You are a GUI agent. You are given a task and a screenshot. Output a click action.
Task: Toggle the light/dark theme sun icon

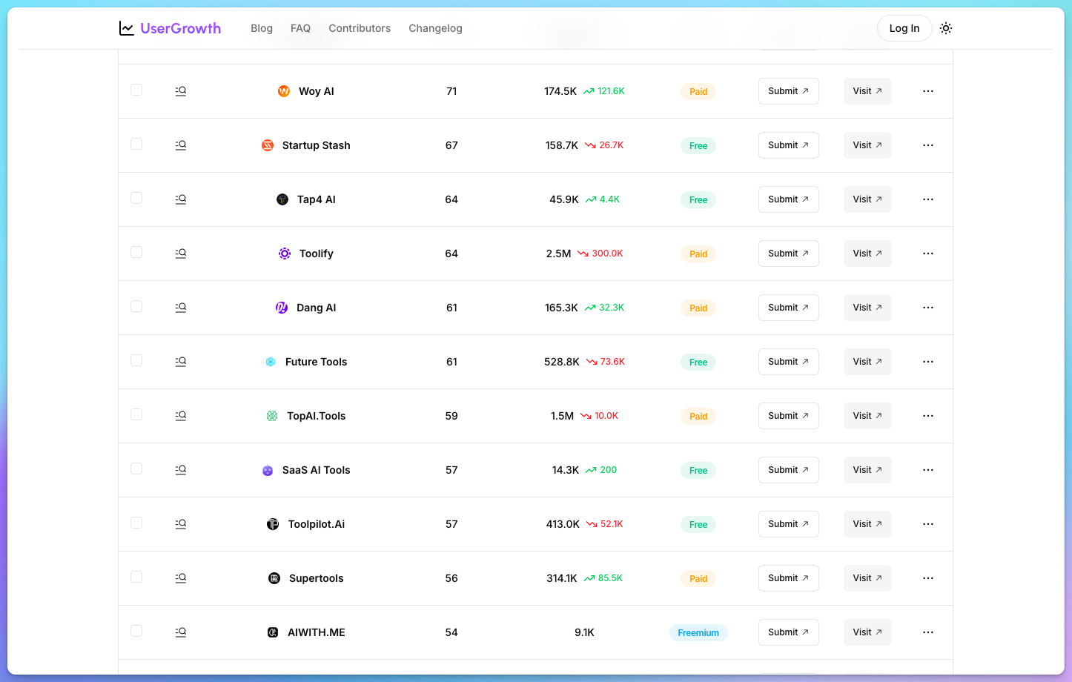946,28
